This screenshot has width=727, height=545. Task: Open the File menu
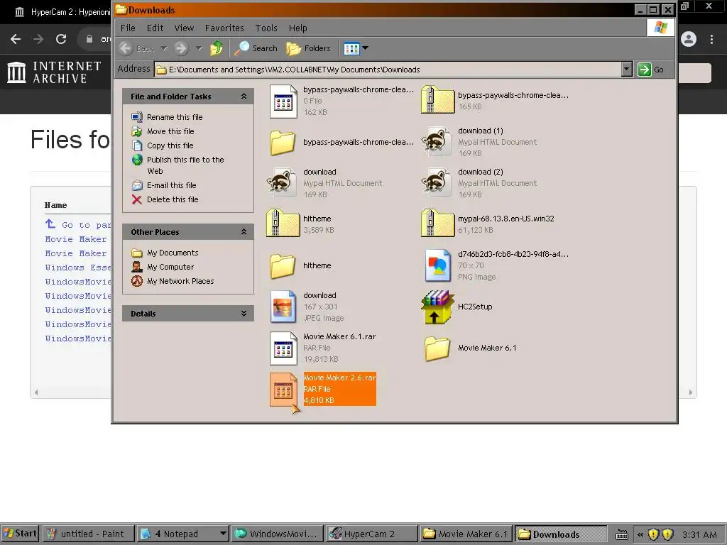point(128,28)
